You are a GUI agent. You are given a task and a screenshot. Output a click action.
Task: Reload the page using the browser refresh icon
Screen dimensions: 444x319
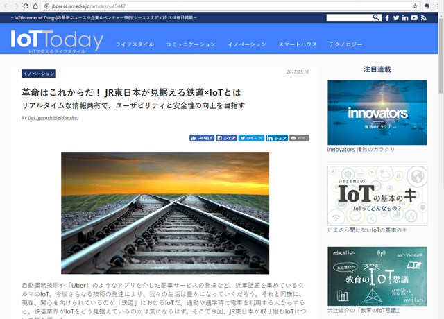25,6
